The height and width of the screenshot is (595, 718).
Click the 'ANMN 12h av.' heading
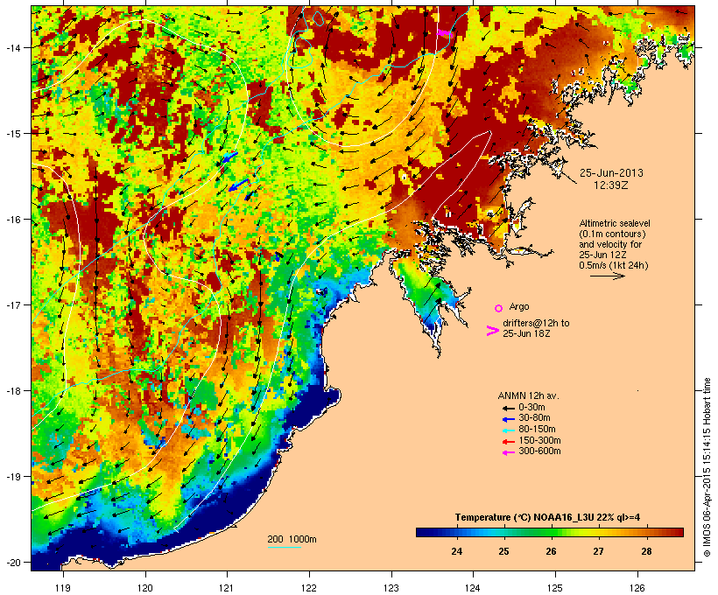[528, 395]
